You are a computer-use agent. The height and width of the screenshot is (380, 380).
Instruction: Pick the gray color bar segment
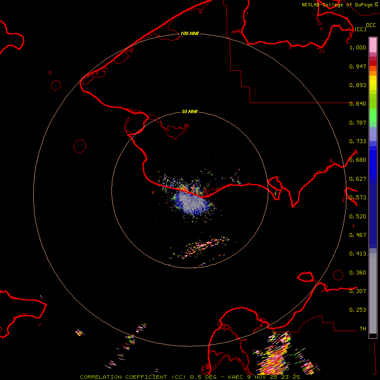click(373, 293)
